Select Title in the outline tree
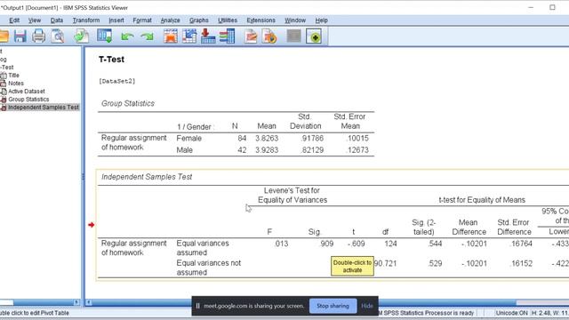The image size is (569, 320). click(13, 76)
